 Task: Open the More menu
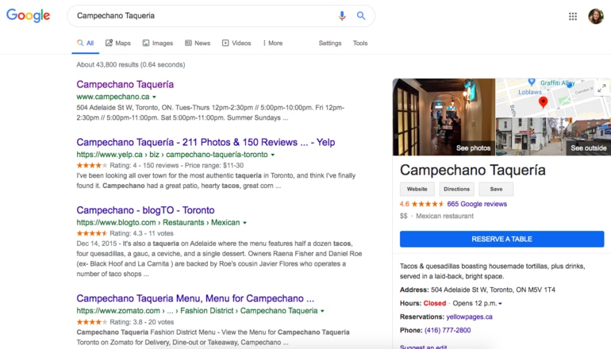tap(273, 44)
